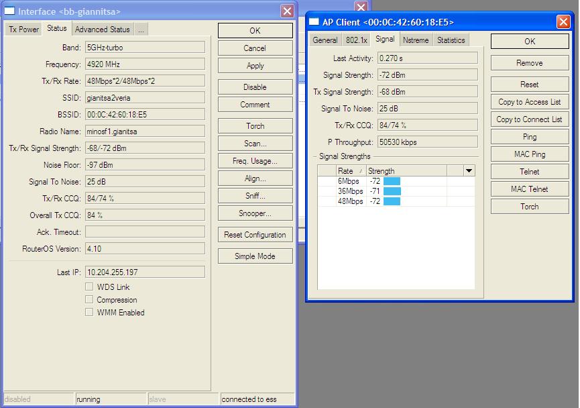Image resolution: width=580 pixels, height=408 pixels.
Task: Click the P Throughput field 50530 kbps
Action: 428,142
